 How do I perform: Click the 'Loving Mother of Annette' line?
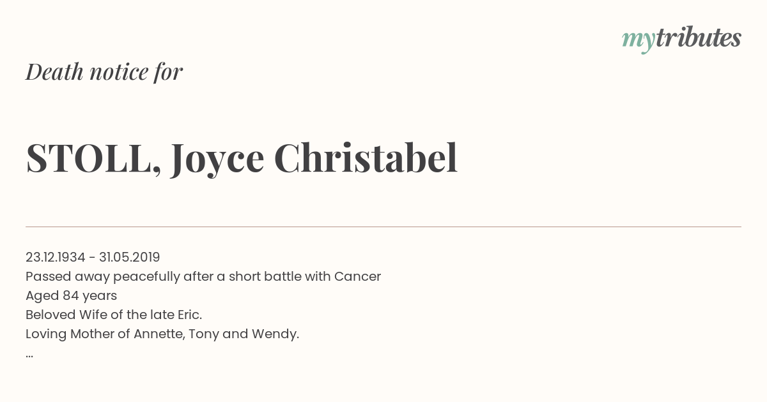162,334
